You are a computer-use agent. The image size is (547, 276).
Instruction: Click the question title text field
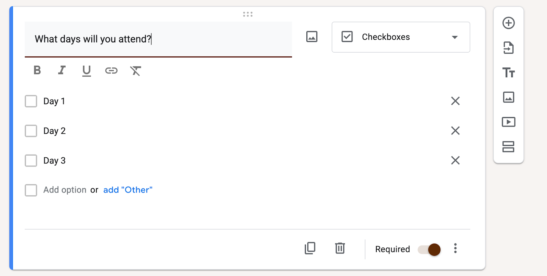pyautogui.click(x=158, y=39)
